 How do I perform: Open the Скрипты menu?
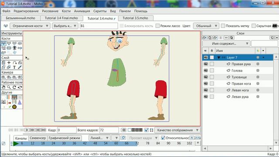coord(100,11)
